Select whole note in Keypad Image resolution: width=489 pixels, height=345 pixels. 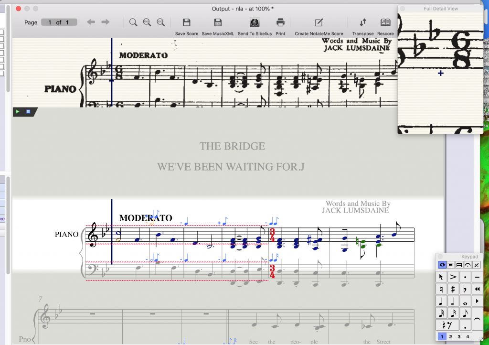(465, 302)
